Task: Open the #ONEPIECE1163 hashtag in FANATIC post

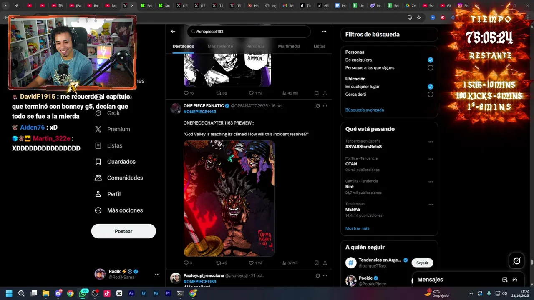Action: pos(200,112)
